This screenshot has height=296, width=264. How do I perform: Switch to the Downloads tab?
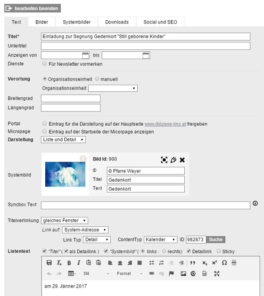(x=117, y=22)
